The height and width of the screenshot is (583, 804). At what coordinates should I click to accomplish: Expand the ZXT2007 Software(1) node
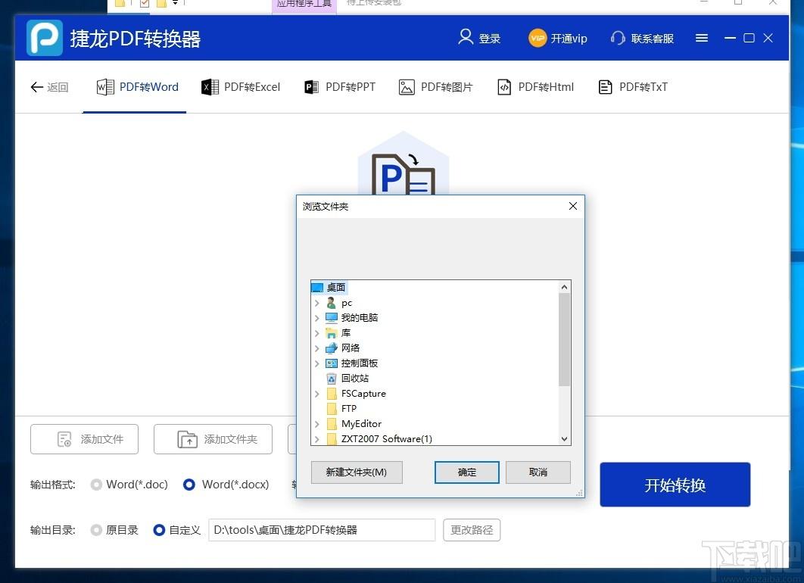317,439
